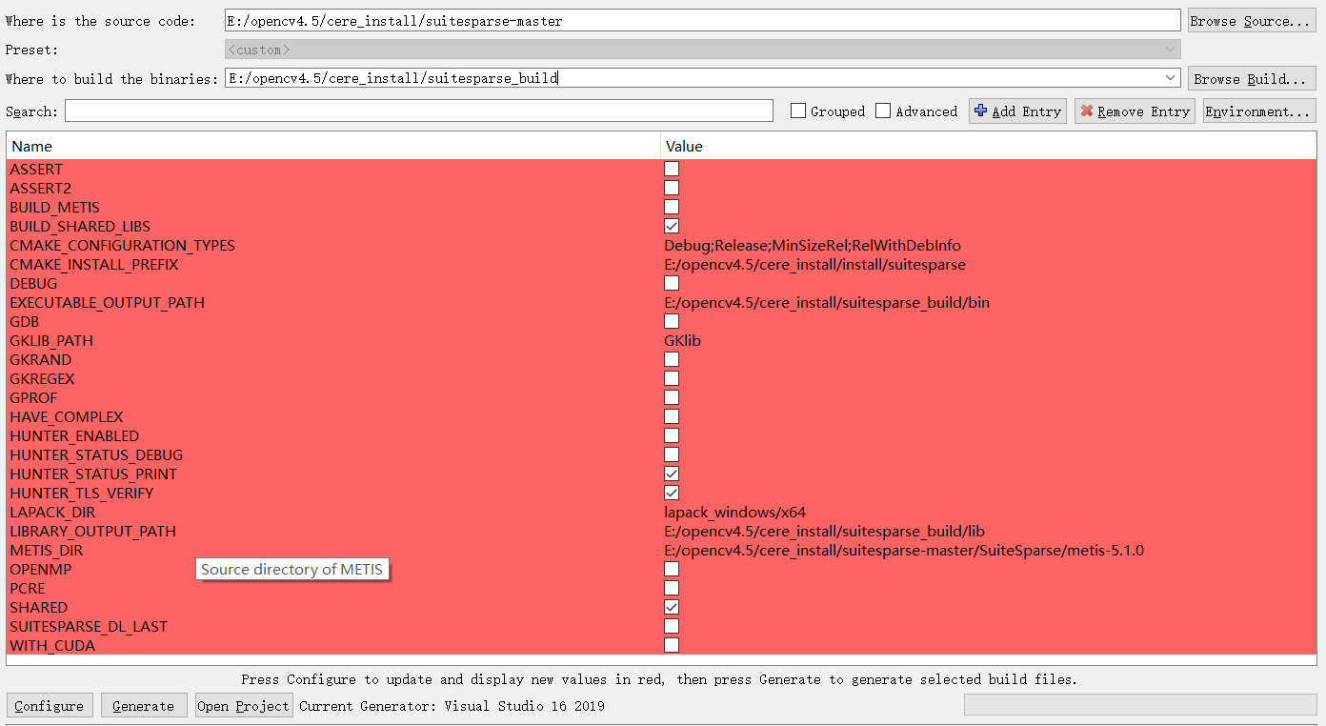Image resolution: width=1326 pixels, height=726 pixels.
Task: Click inside the Search field
Action: (x=419, y=111)
